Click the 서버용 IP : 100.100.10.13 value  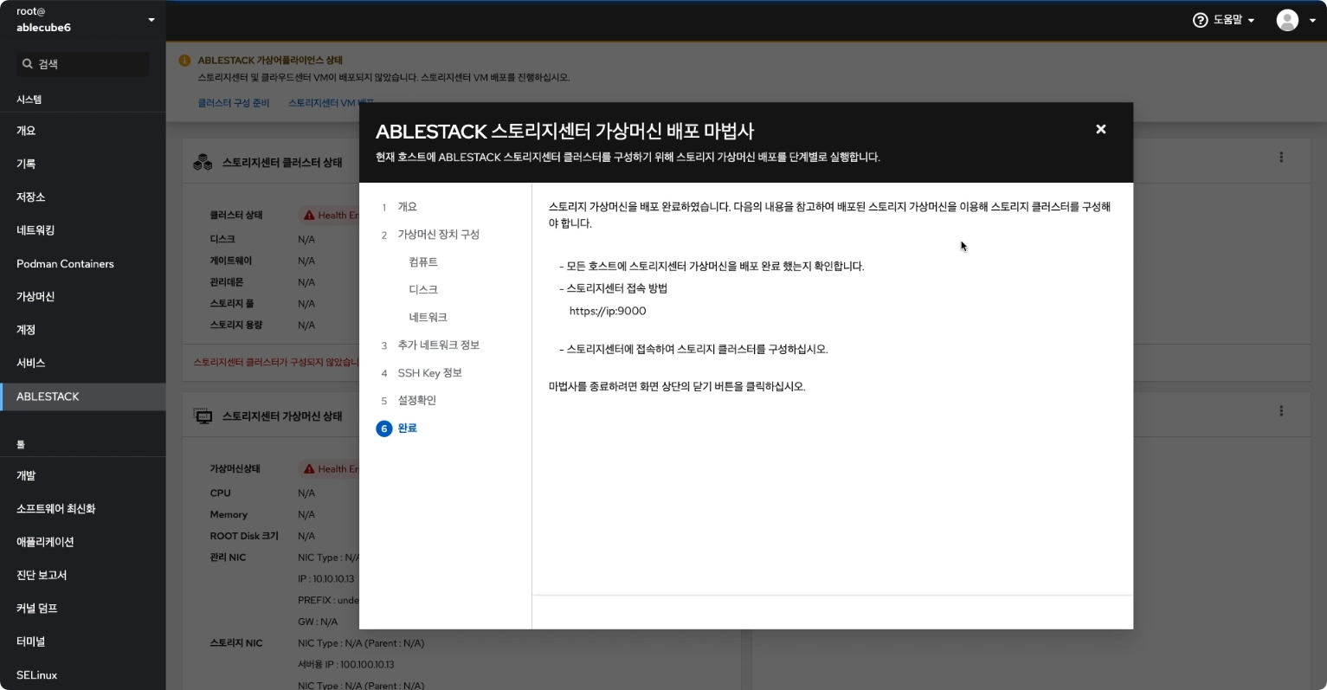click(346, 665)
